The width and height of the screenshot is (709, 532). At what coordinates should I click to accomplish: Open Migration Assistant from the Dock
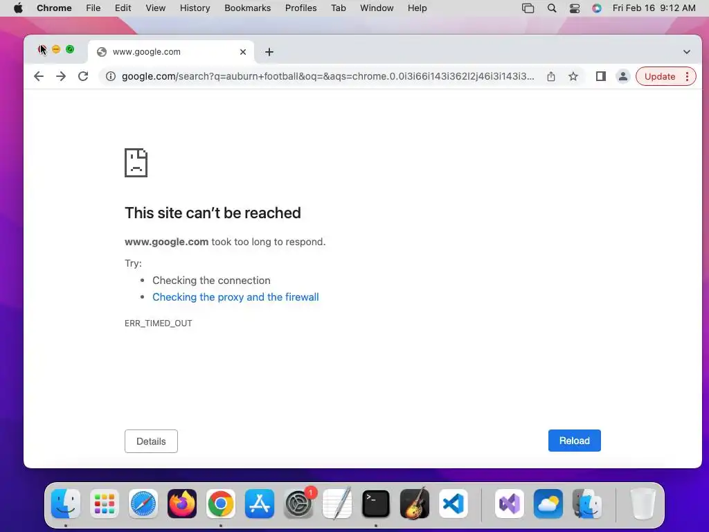pos(587,504)
